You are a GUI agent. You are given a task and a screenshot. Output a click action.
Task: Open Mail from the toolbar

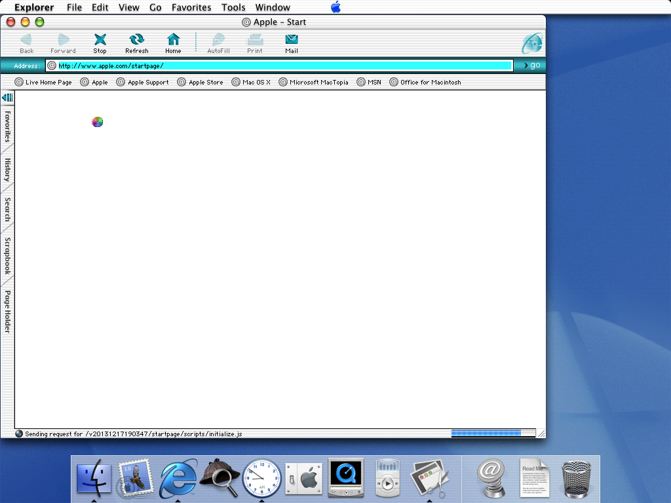click(x=292, y=43)
